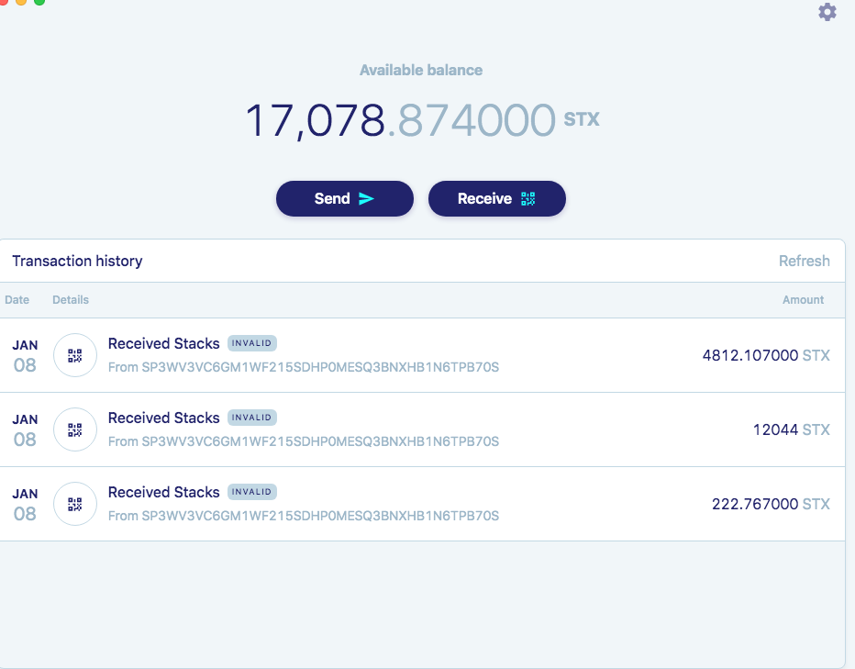Click the Send button
The width and height of the screenshot is (855, 669).
(345, 198)
